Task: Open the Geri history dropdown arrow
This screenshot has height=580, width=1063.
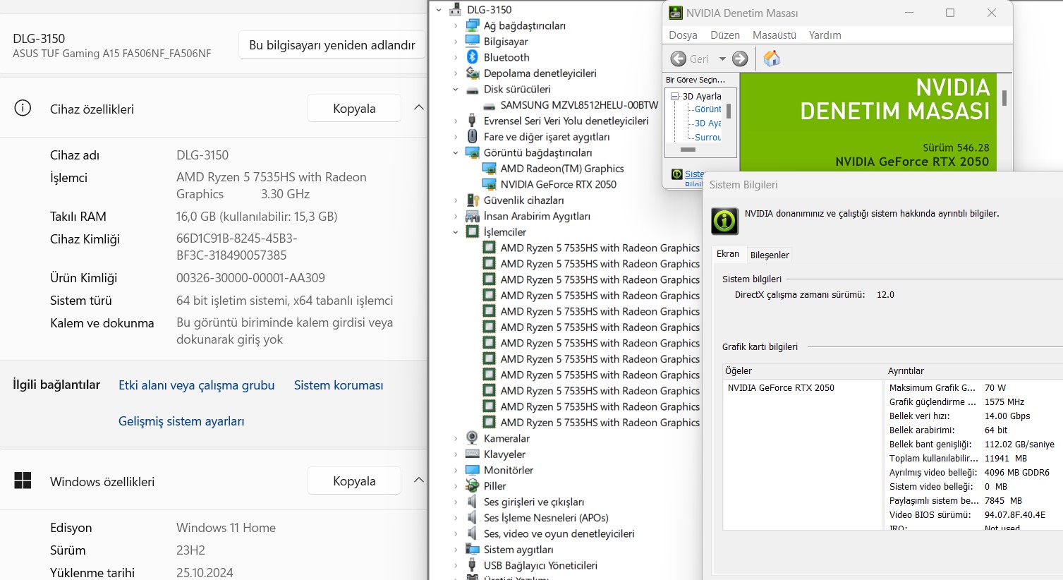Action: coord(722,59)
